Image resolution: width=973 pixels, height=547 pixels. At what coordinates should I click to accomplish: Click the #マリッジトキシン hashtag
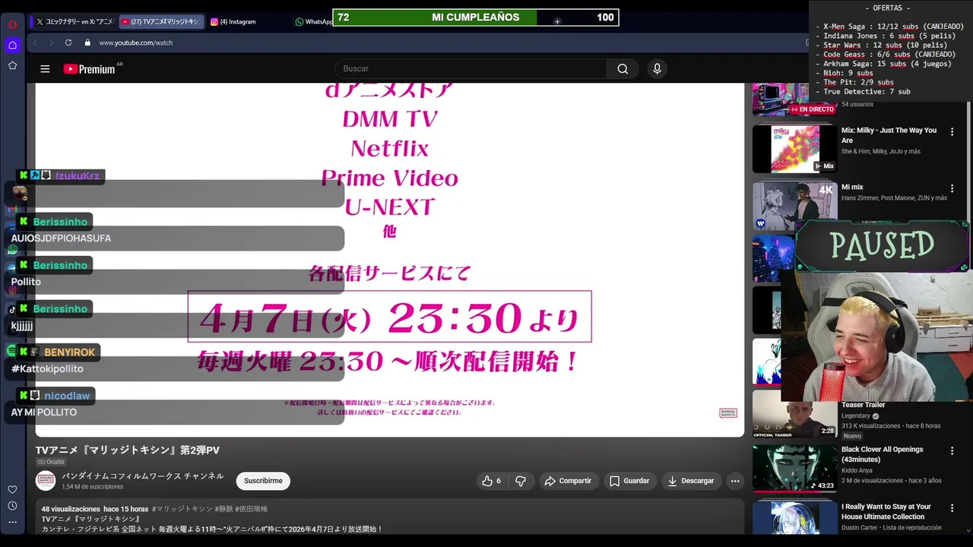182,509
